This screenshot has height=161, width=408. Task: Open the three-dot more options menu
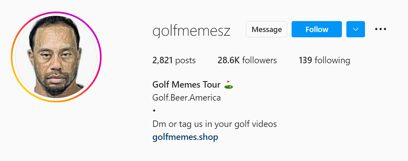380,29
